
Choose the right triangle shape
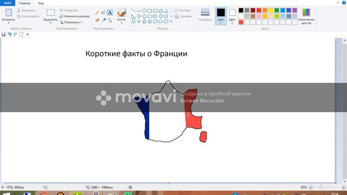click(x=133, y=16)
